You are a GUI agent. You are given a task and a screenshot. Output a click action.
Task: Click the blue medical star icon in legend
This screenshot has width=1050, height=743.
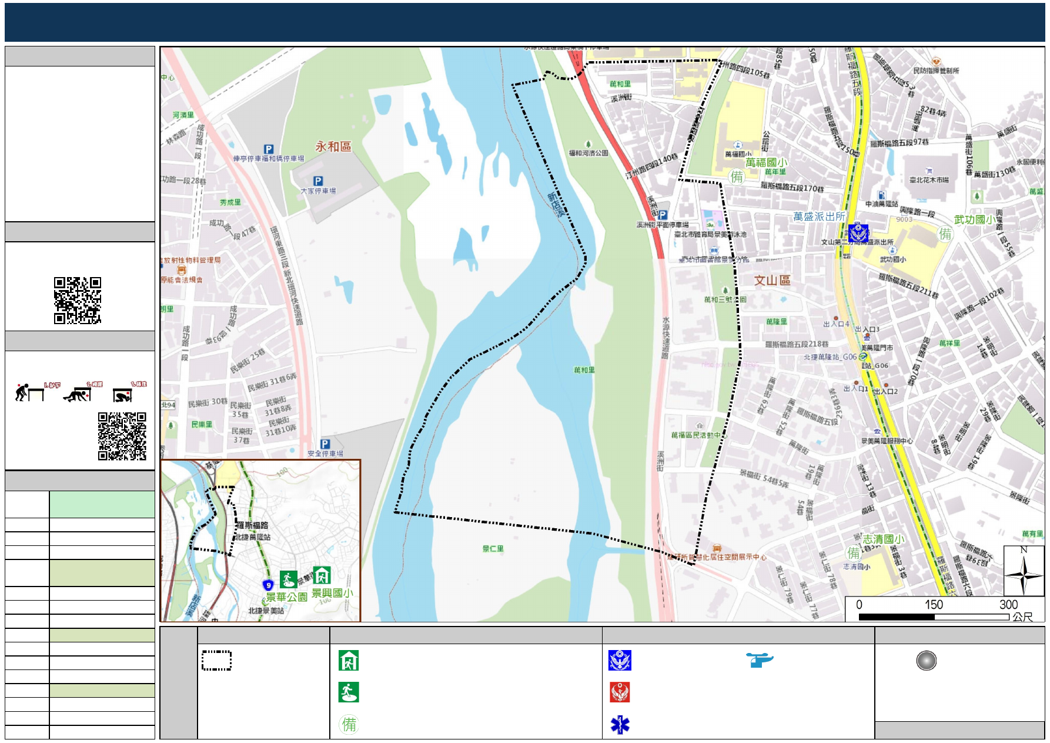[x=620, y=725]
